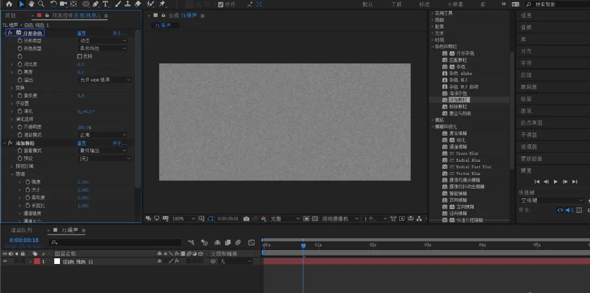Collapse the 杂色和颗粒 effects category
590x293 pixels.
pyautogui.click(x=432, y=46)
